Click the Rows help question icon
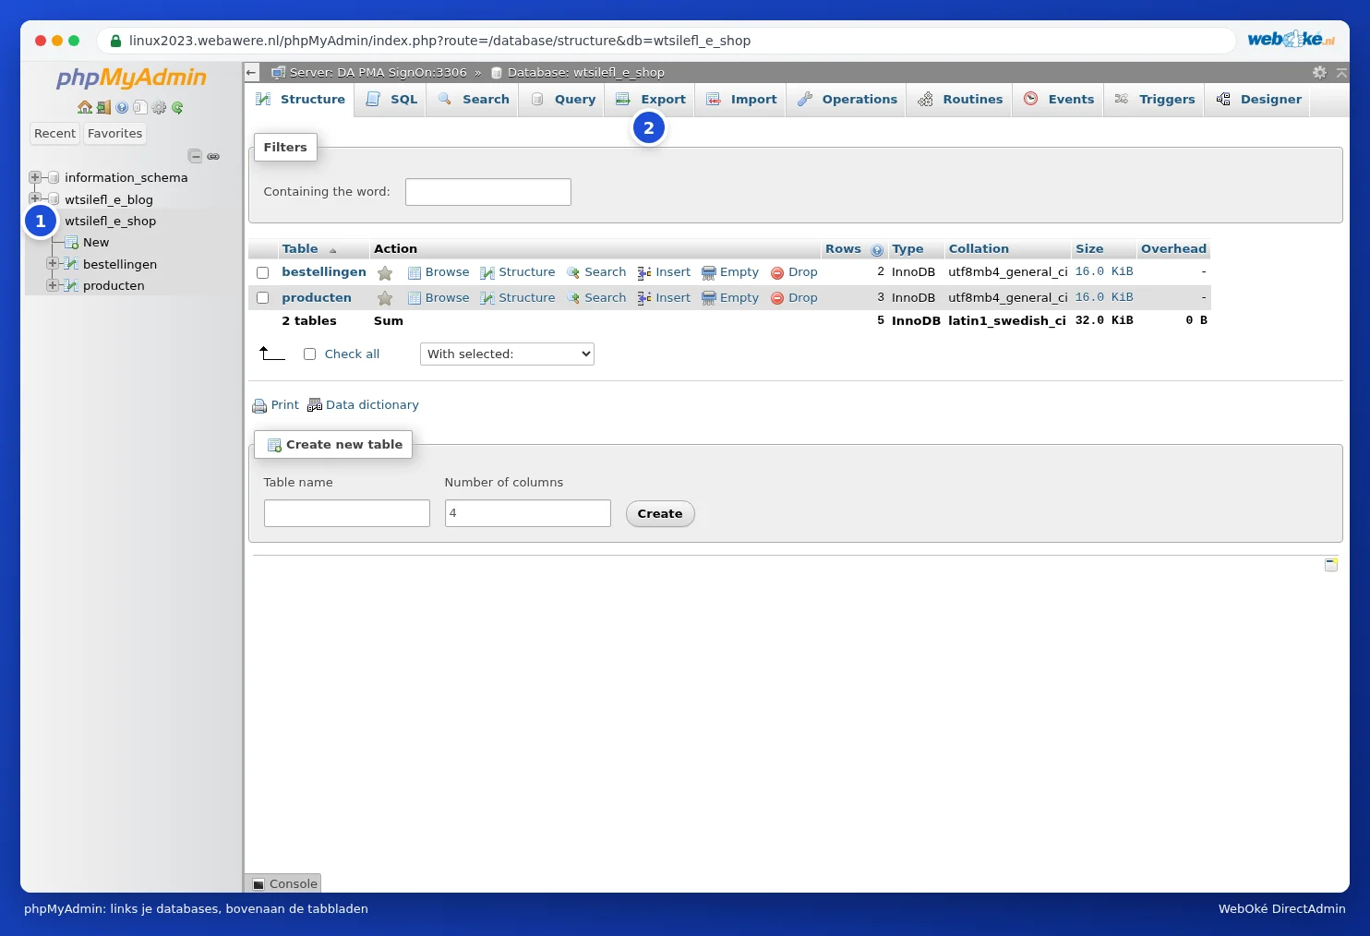 coord(877,250)
